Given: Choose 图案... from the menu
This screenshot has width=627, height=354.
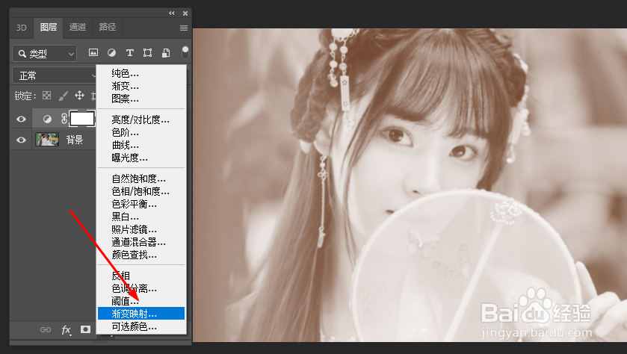Looking at the screenshot, I should click(141, 99).
